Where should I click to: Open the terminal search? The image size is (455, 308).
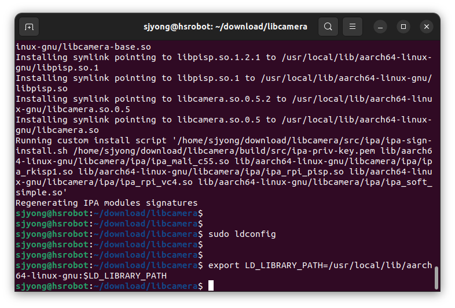tap(328, 27)
